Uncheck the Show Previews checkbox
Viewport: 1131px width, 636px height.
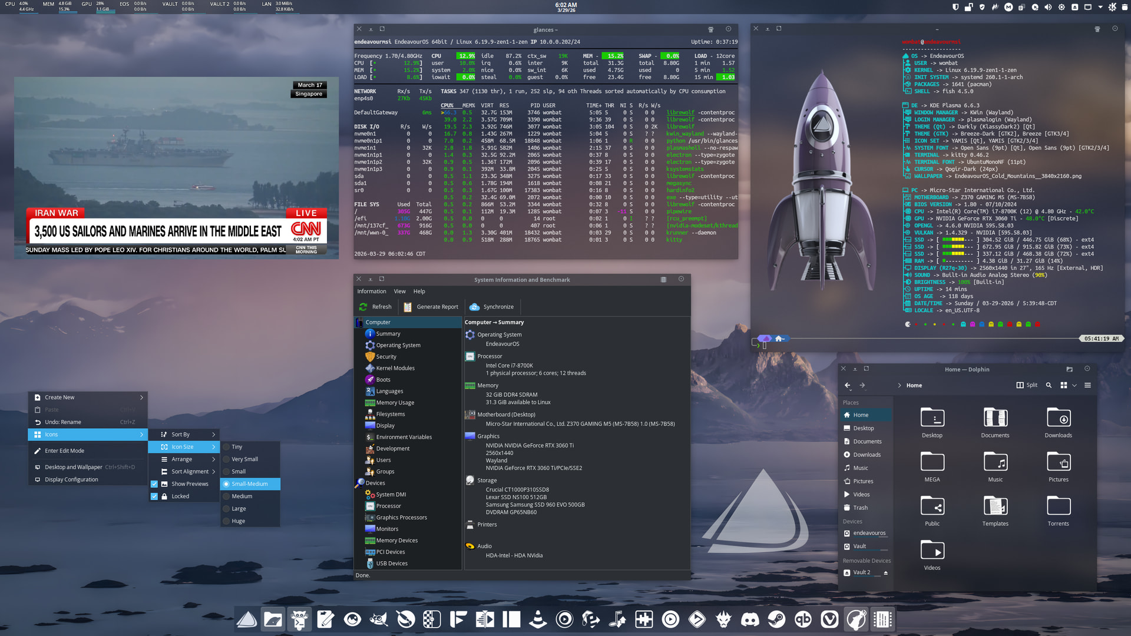click(x=154, y=484)
